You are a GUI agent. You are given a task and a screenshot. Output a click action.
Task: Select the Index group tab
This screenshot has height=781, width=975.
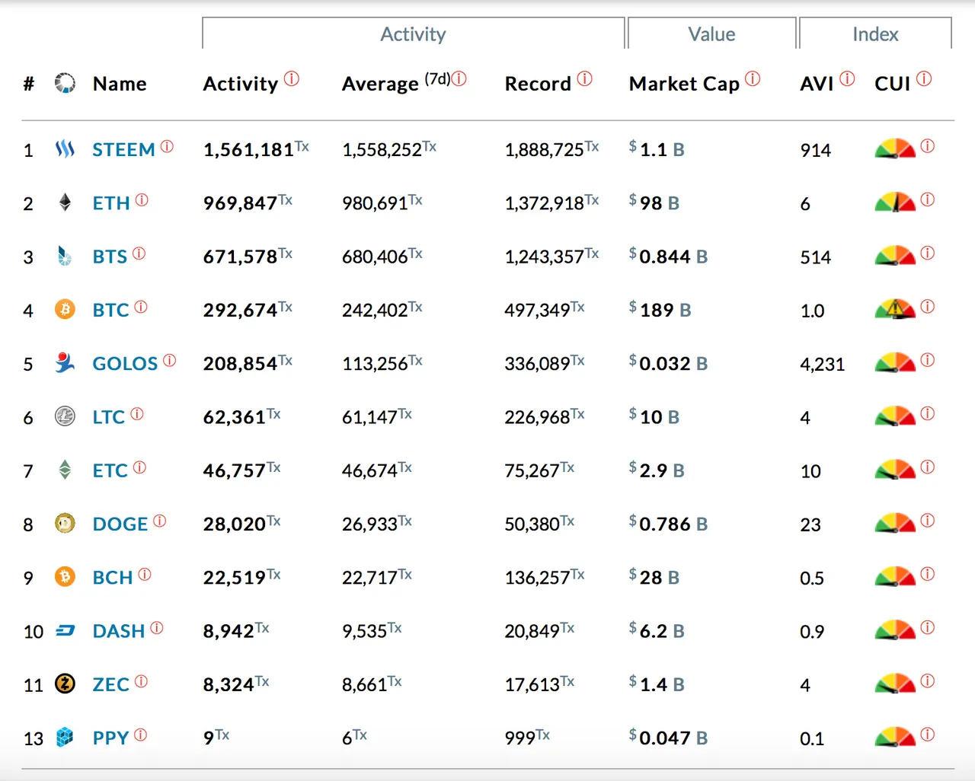coord(875,34)
